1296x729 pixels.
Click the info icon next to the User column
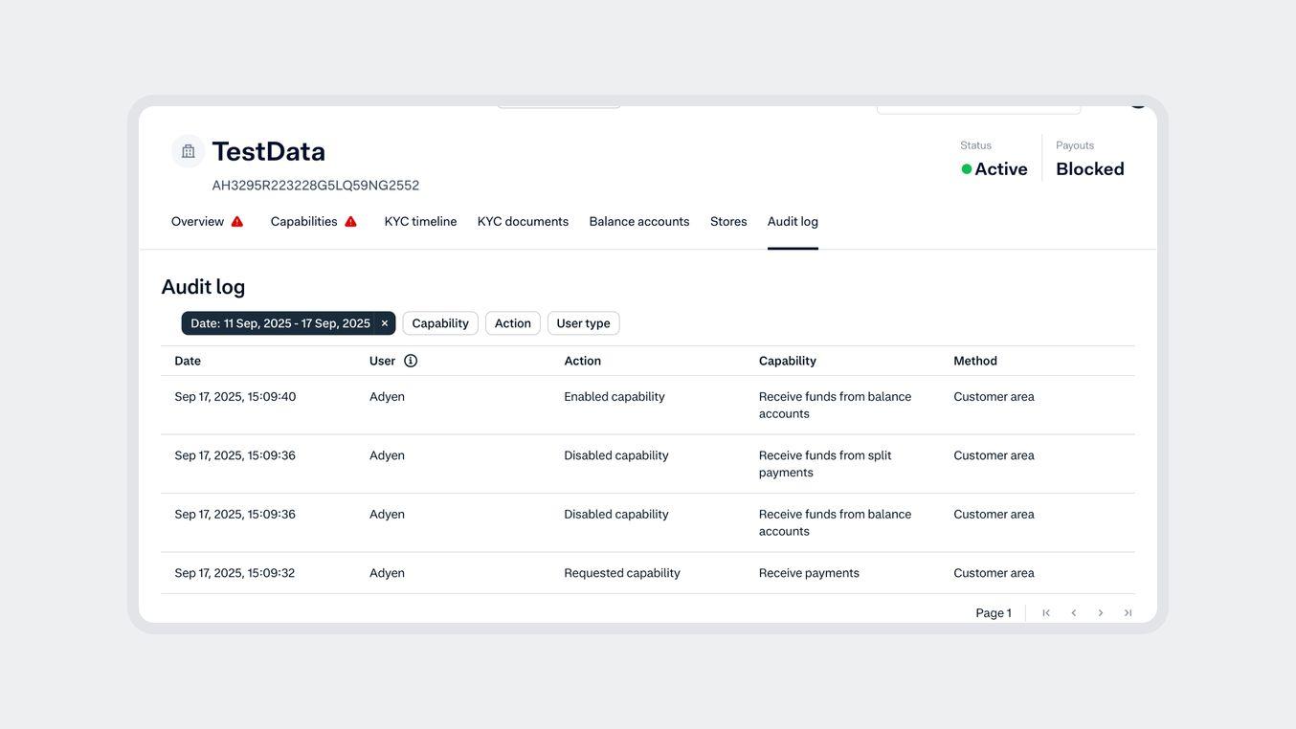point(410,360)
